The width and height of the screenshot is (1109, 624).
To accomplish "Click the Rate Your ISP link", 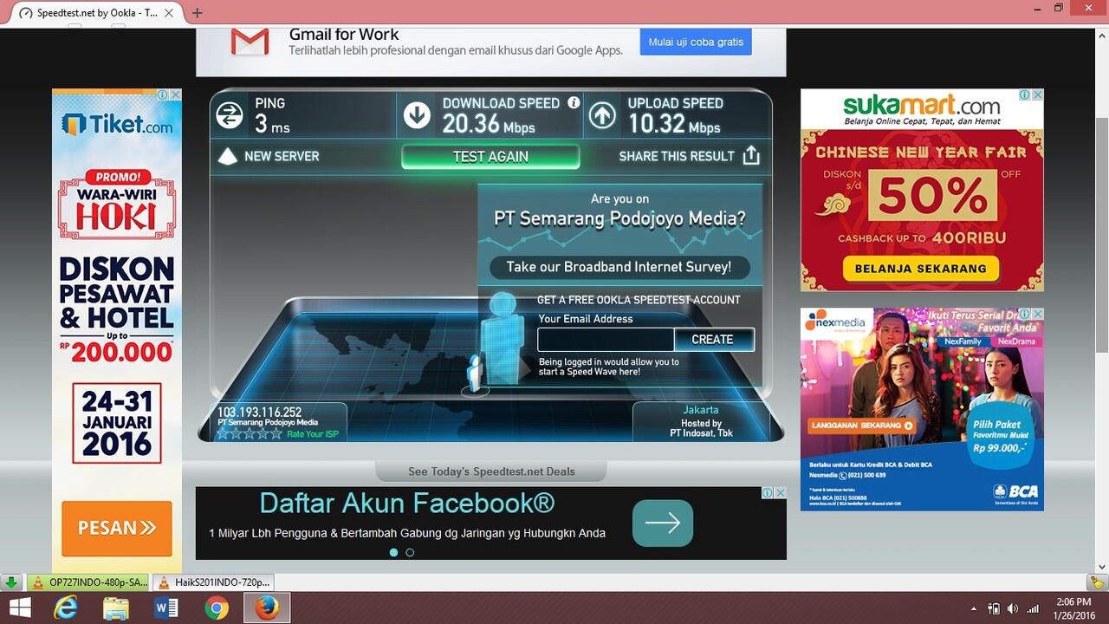I will click(x=313, y=434).
